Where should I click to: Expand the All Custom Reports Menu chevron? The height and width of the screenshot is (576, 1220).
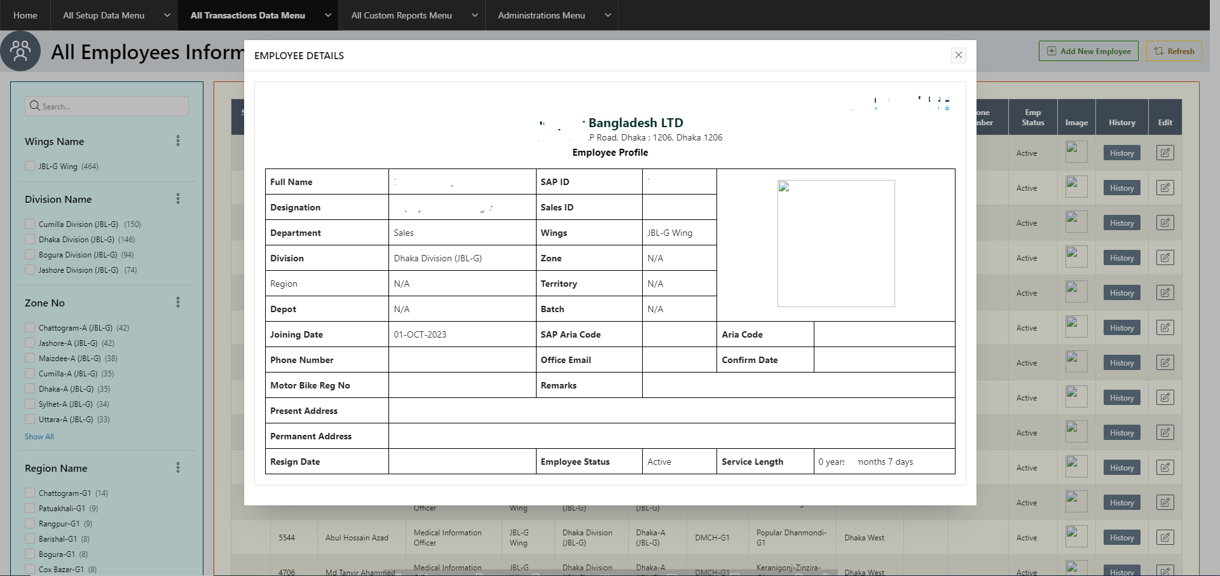coord(475,15)
